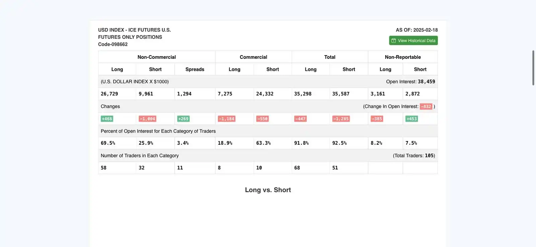Viewport: 536px width, 247px height.
Task: Click the Changes row label
Action: click(x=110, y=106)
